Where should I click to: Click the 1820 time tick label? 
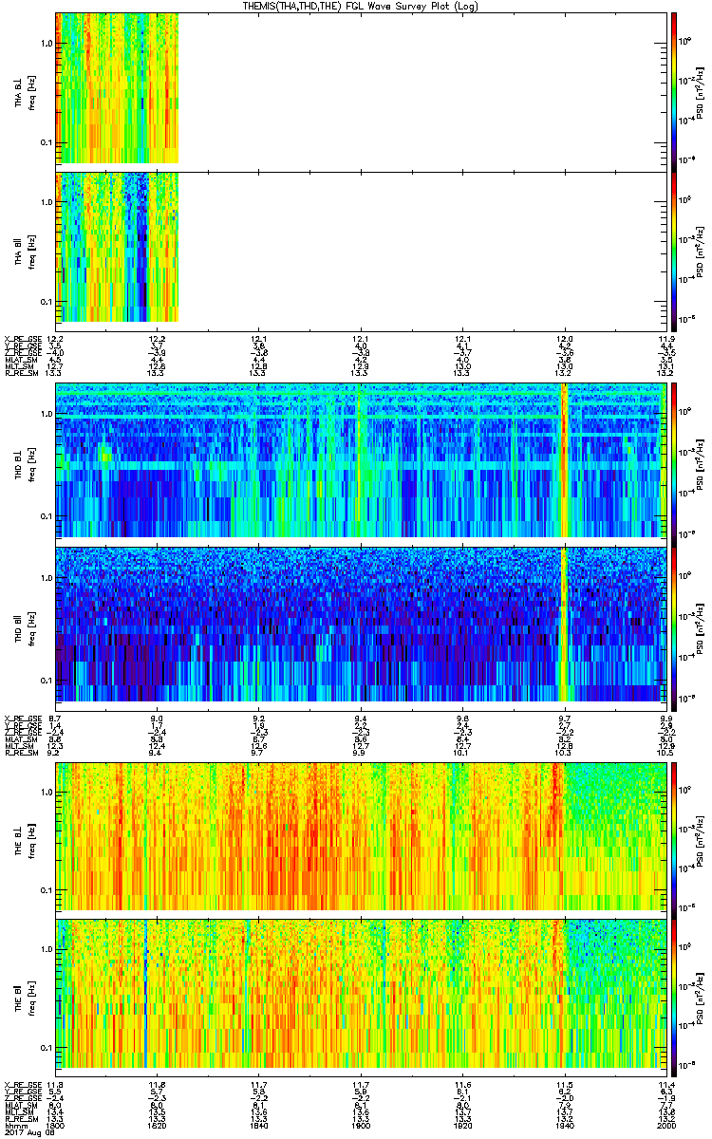point(158,1126)
